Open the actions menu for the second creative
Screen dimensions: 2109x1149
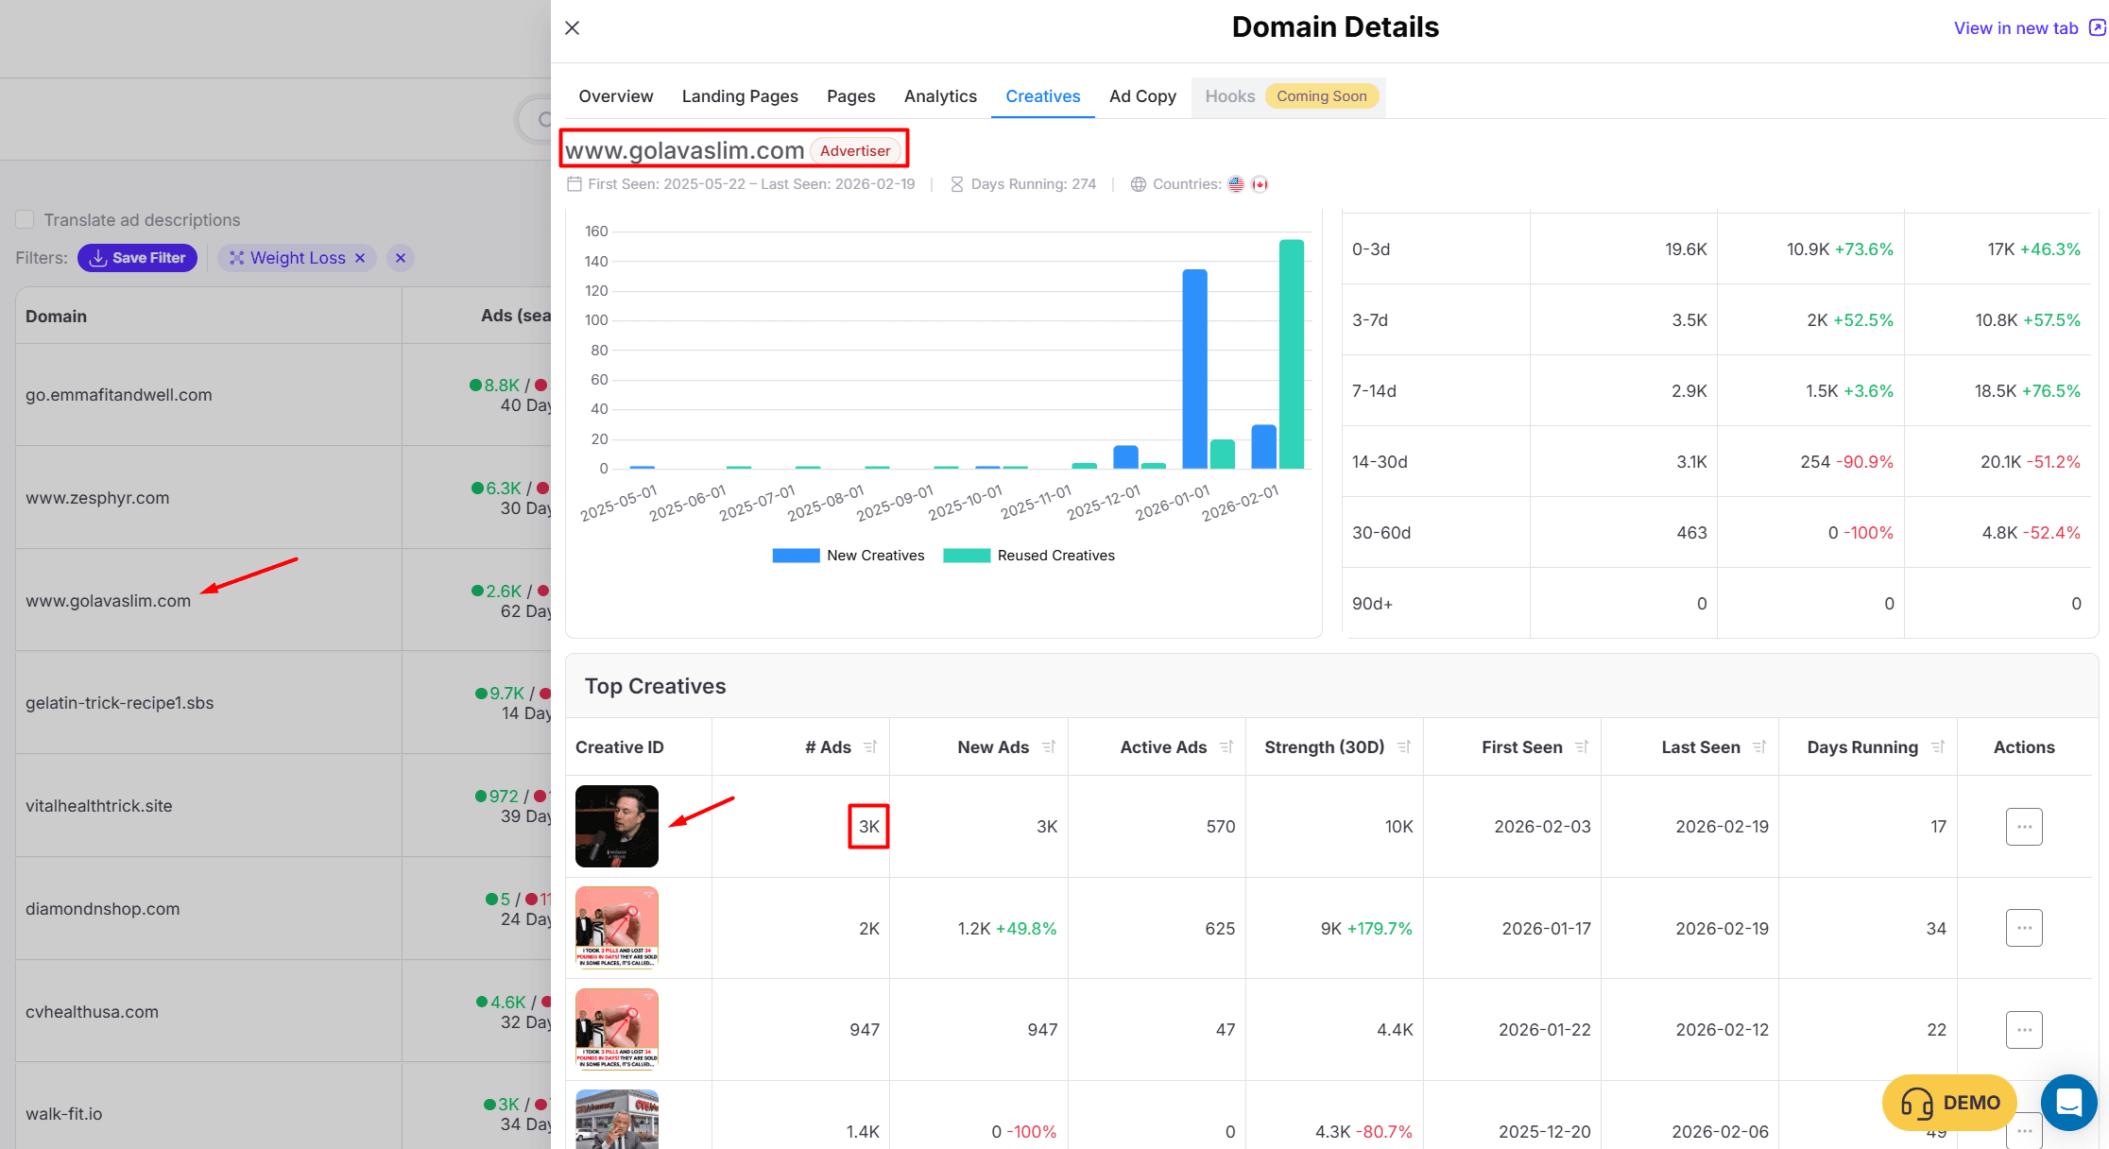pyautogui.click(x=2024, y=928)
